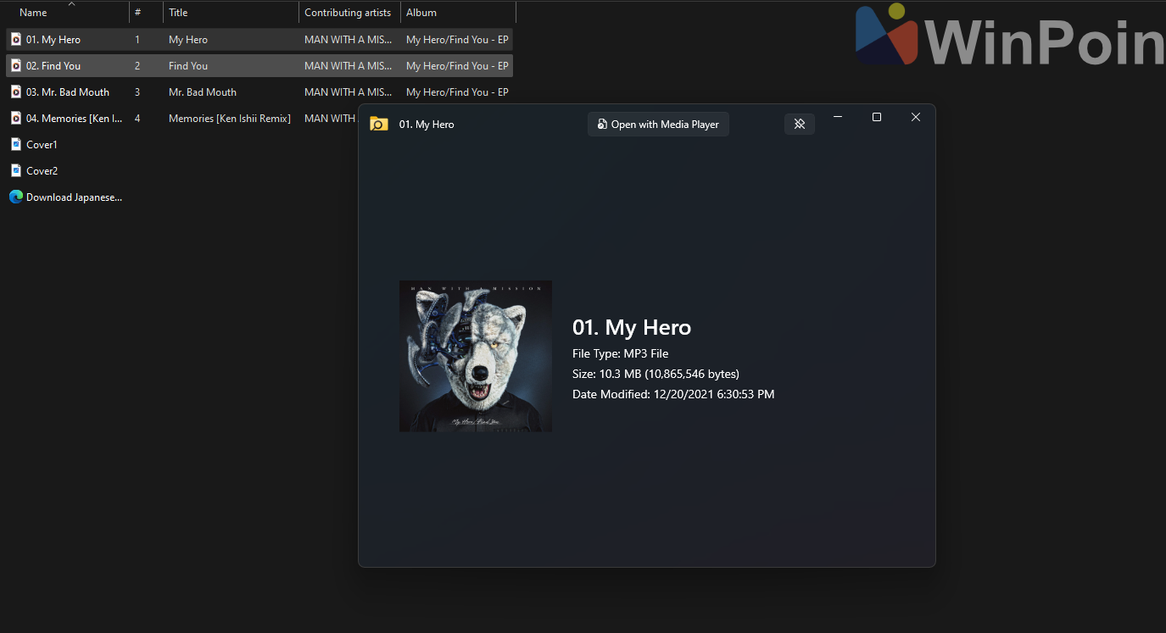
Task: Click the folder icon in the preview title bar
Action: [379, 125]
